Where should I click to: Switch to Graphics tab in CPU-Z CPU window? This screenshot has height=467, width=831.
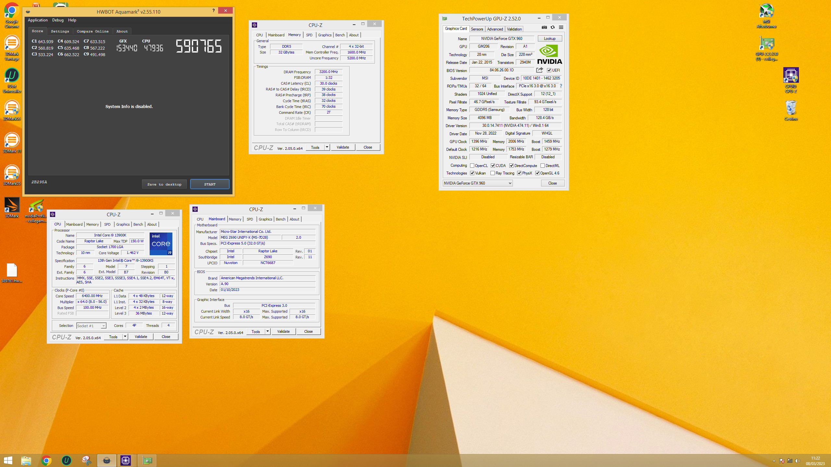[x=123, y=224]
